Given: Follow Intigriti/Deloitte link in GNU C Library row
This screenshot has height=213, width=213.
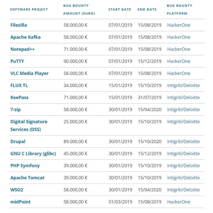Looking at the screenshot, I should point(183,154).
